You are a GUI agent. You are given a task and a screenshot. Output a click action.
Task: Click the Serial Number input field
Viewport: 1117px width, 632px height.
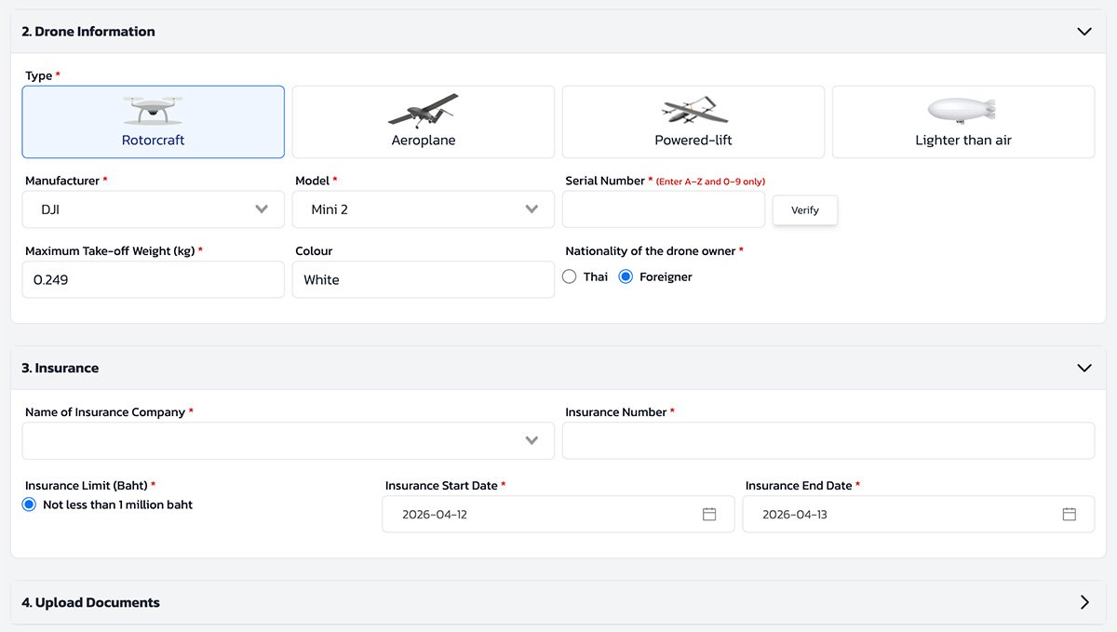663,209
